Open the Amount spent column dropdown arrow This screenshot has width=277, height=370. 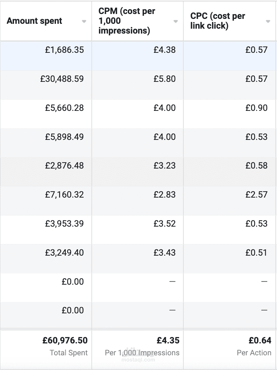coord(84,21)
